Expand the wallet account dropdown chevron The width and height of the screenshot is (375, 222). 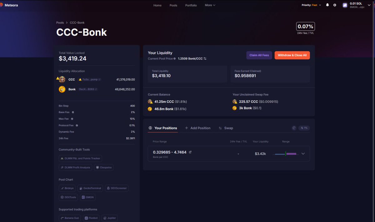(369, 5)
